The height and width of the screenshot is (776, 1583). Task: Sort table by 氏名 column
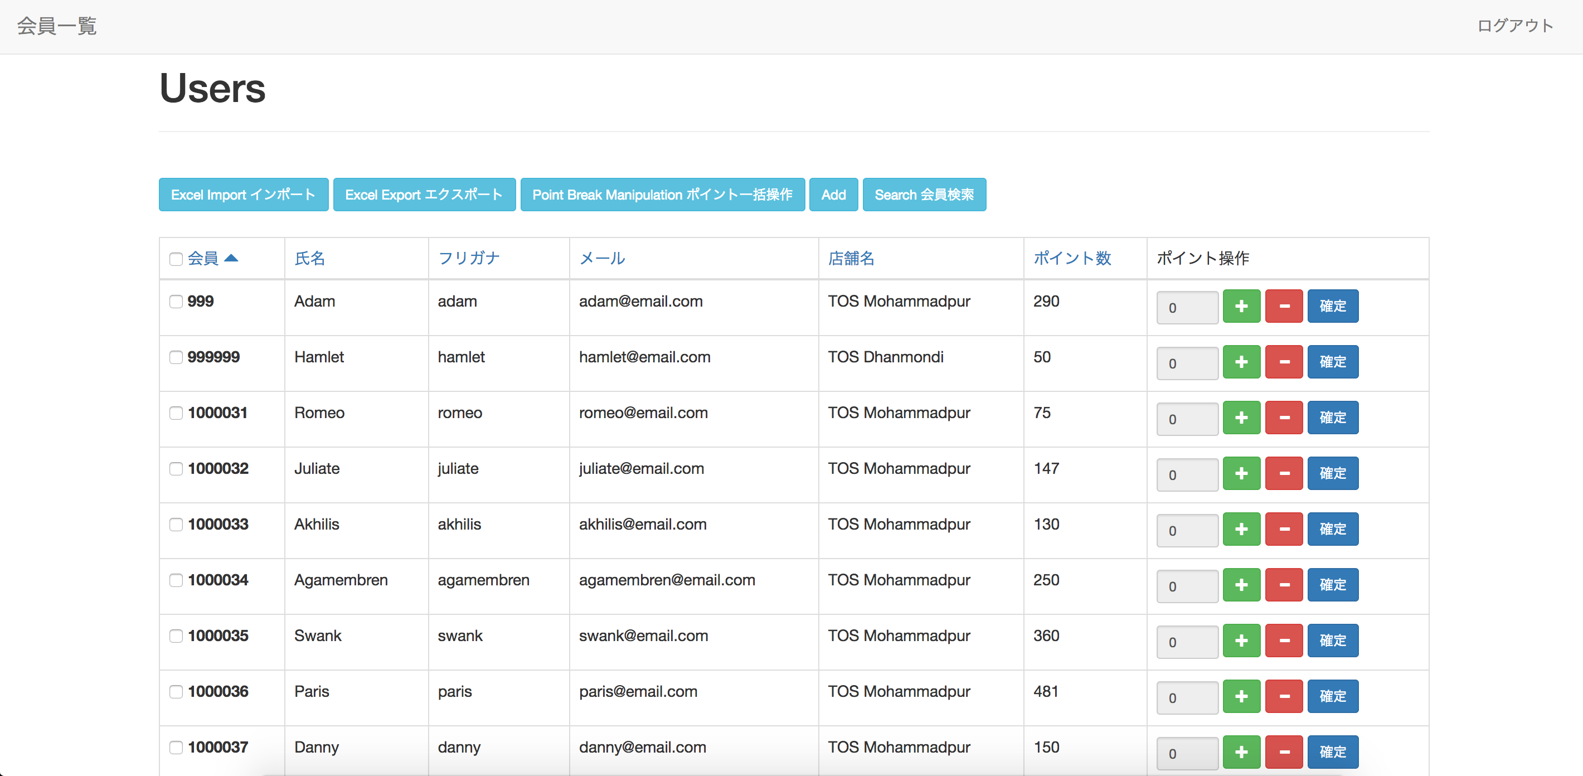(x=310, y=258)
